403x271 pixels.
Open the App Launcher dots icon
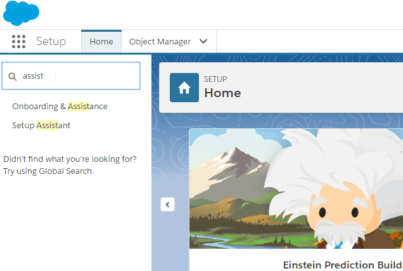[19, 41]
